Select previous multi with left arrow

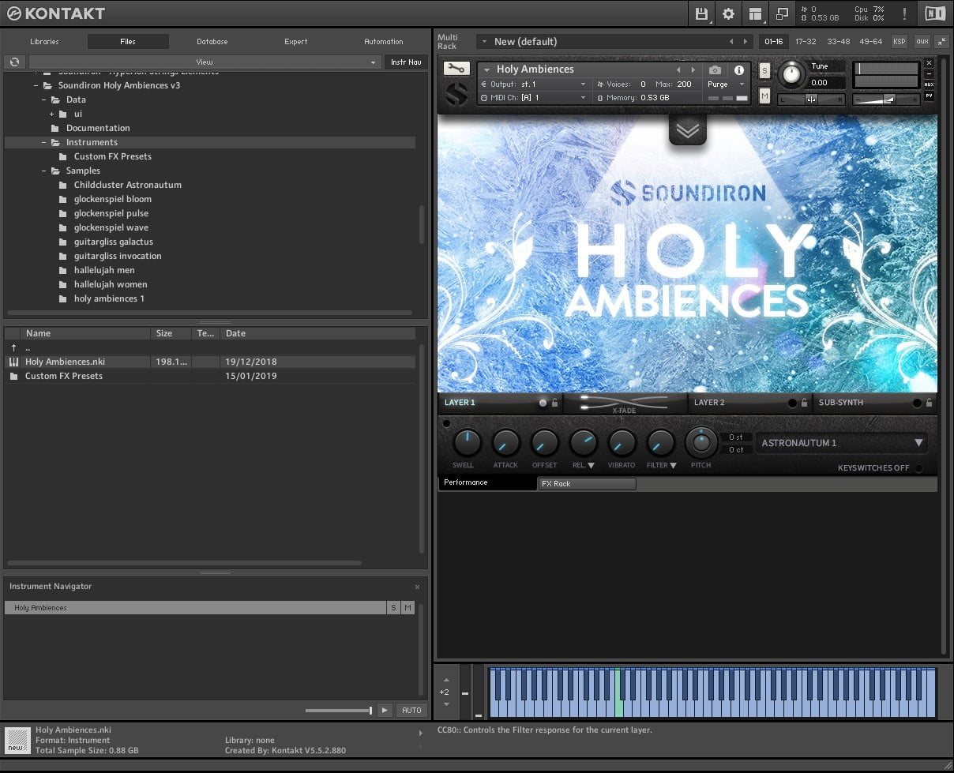[731, 41]
